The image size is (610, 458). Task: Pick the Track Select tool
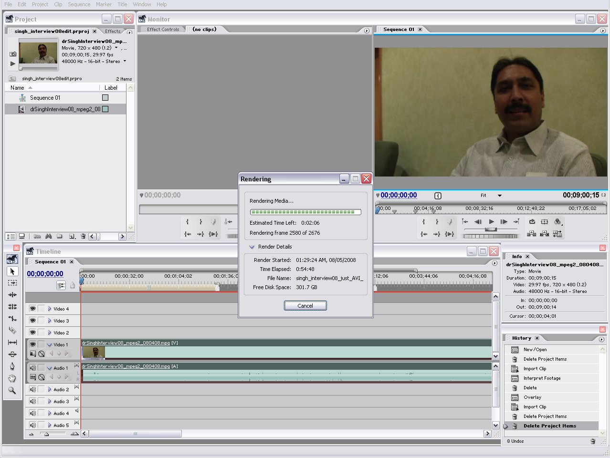point(12,282)
